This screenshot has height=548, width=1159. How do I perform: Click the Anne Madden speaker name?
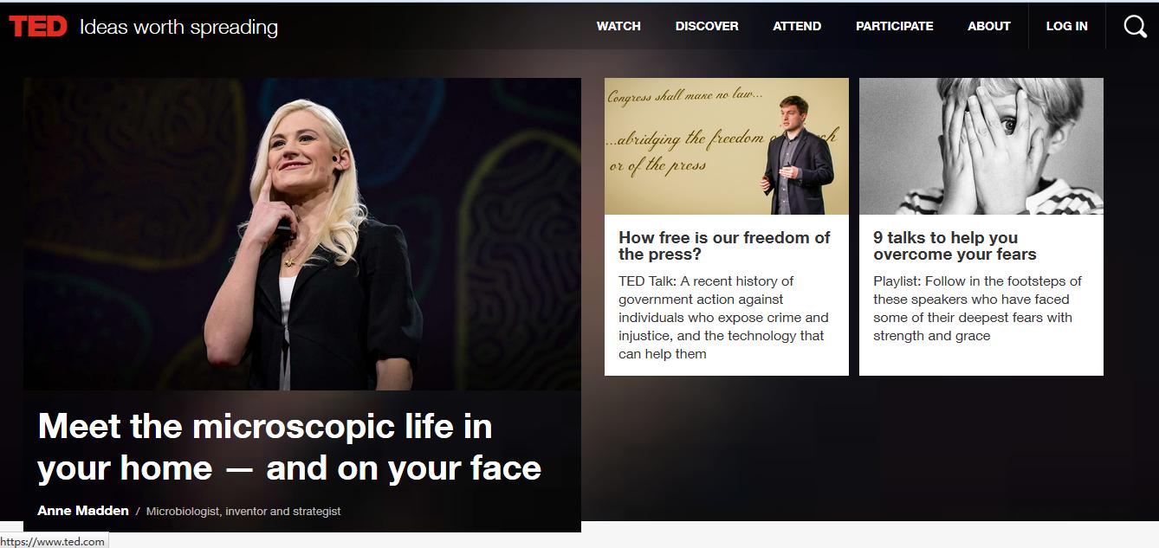83,511
